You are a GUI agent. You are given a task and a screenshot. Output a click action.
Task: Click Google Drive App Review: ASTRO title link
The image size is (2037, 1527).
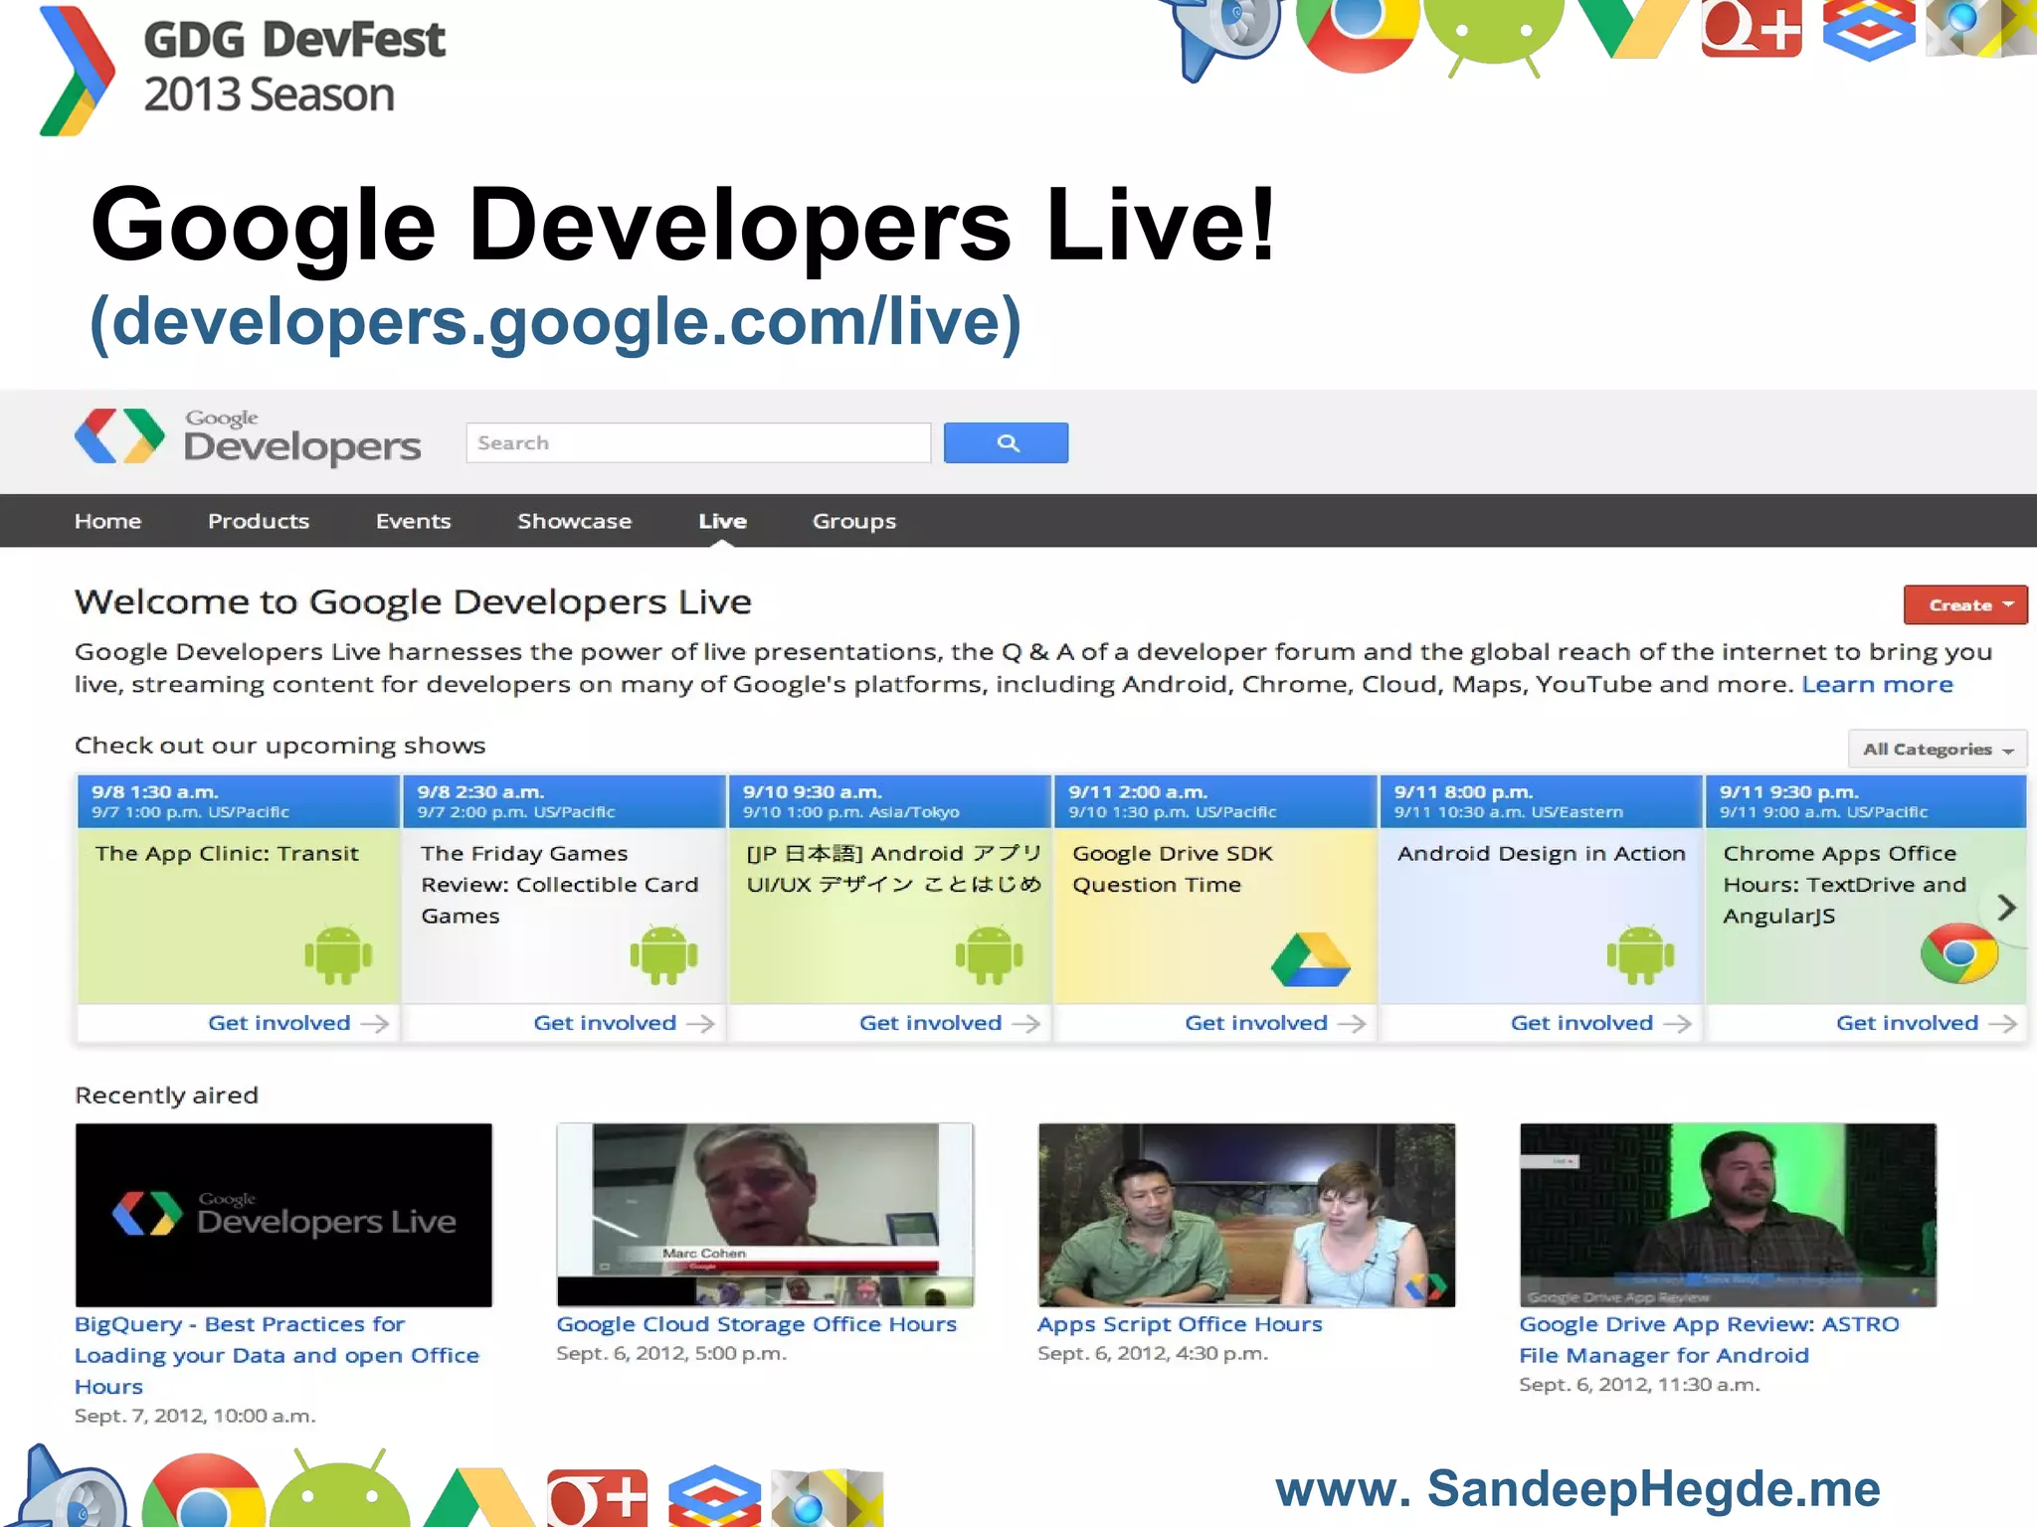point(1709,1339)
